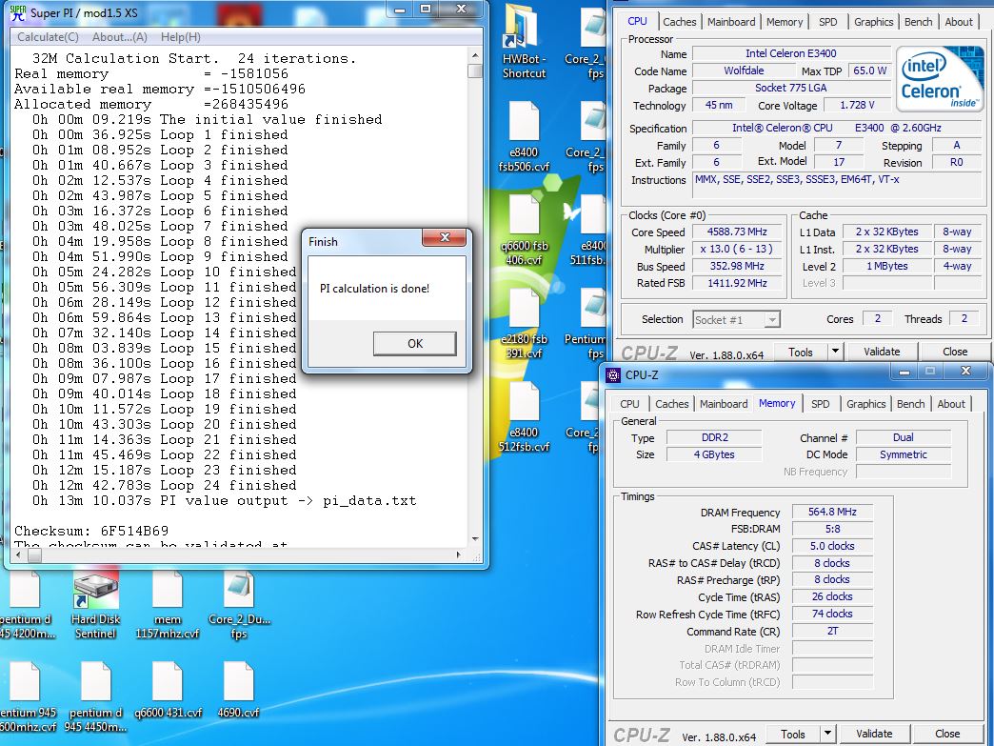Screen dimensions: 994x746
Task: Open the Calculate(C) menu in Super PI
Action: click(49, 37)
